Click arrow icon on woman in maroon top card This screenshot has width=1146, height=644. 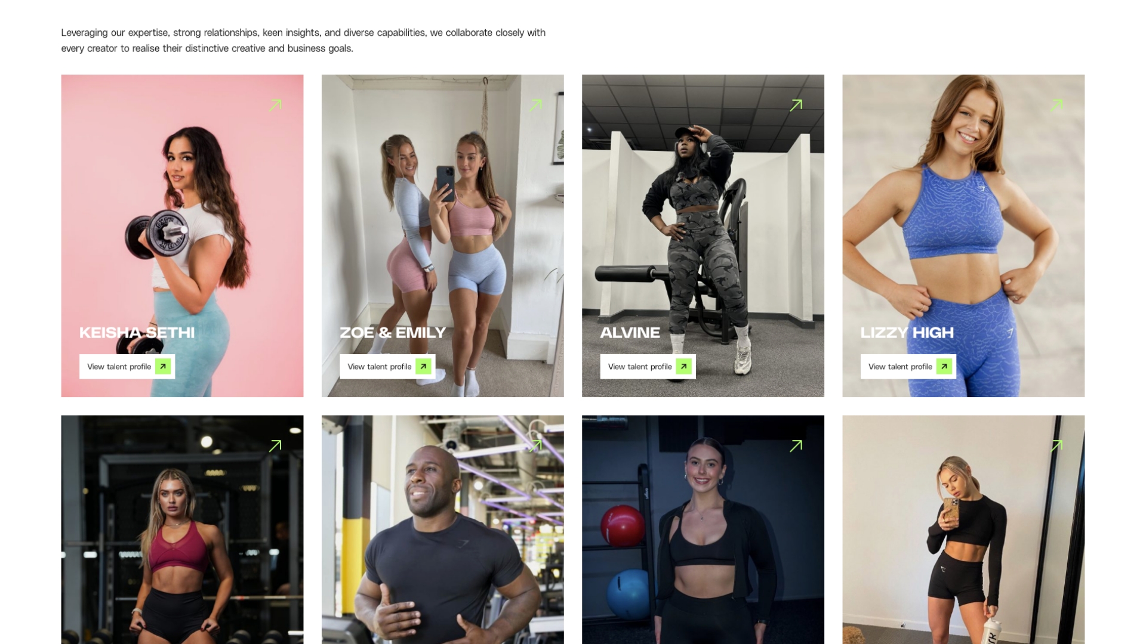(275, 446)
